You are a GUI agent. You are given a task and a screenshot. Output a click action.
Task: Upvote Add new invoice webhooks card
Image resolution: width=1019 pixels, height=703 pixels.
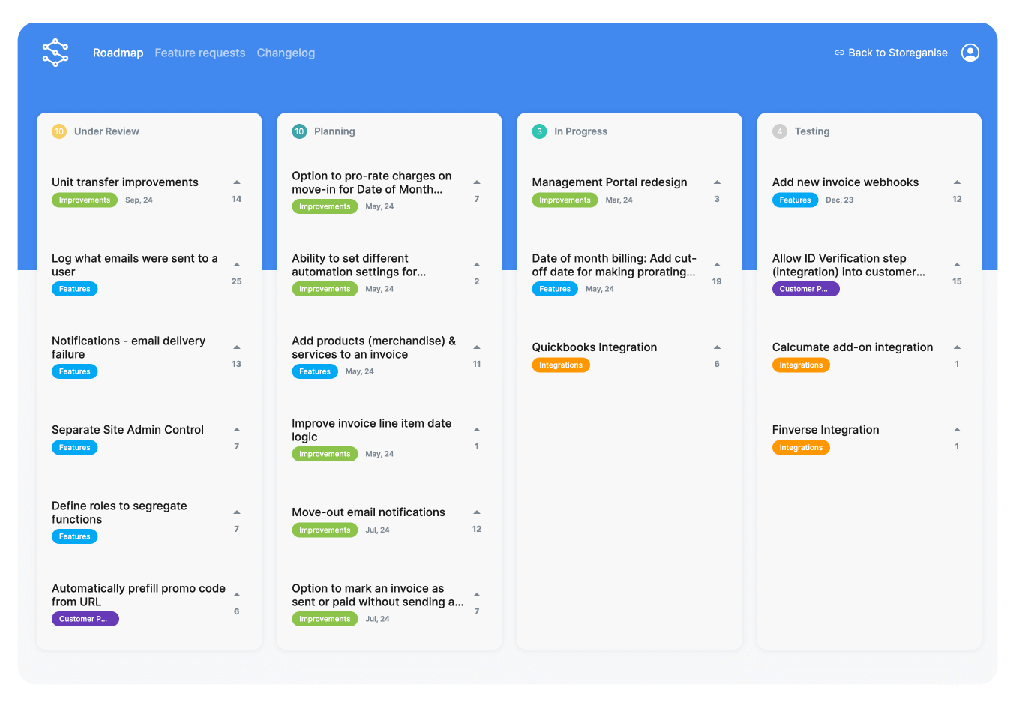click(x=957, y=182)
